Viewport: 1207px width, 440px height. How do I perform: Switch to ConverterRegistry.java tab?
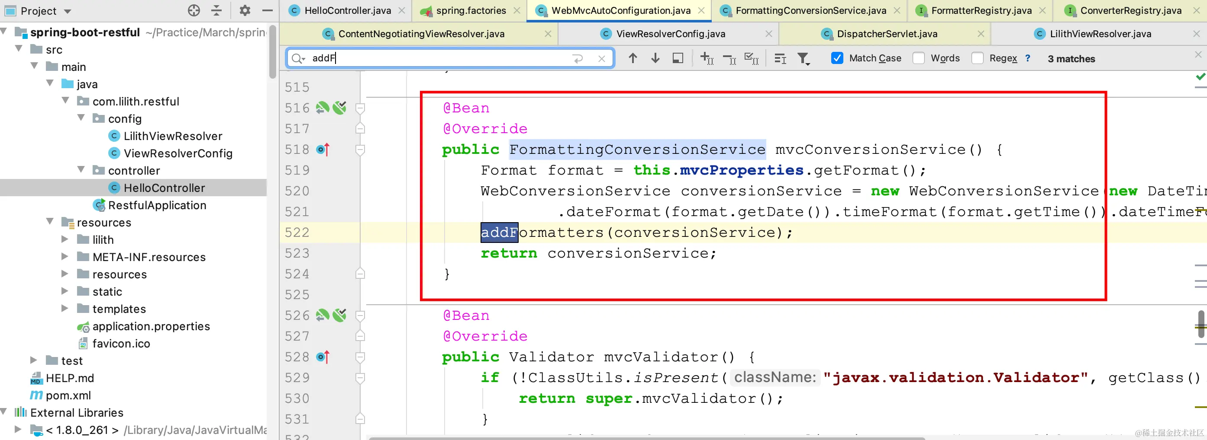[1131, 10]
